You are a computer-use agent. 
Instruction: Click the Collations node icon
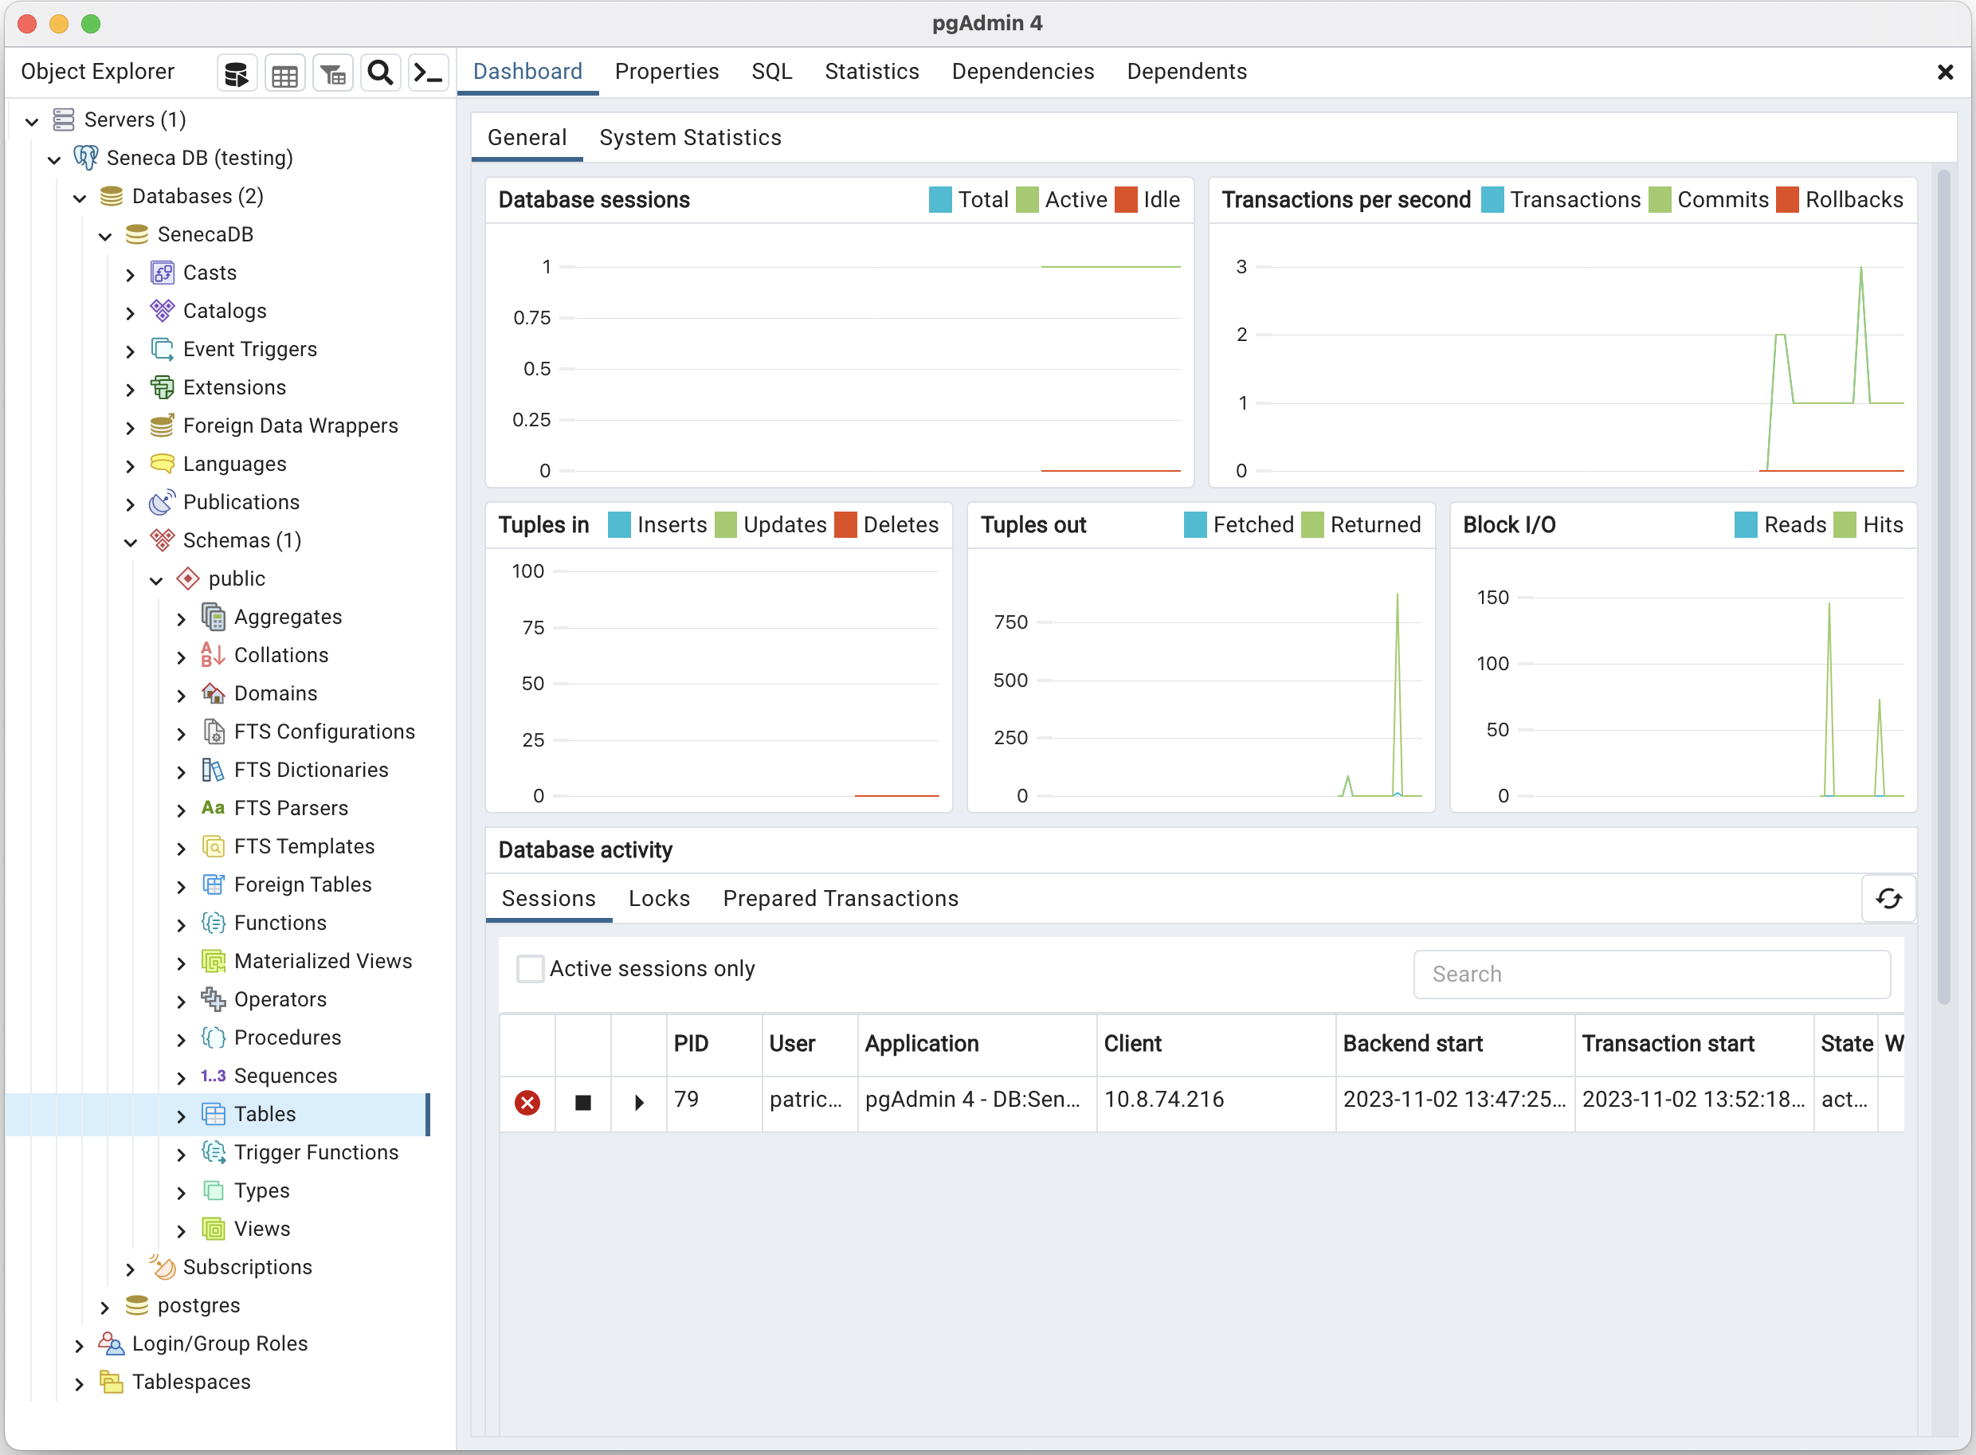coord(214,655)
